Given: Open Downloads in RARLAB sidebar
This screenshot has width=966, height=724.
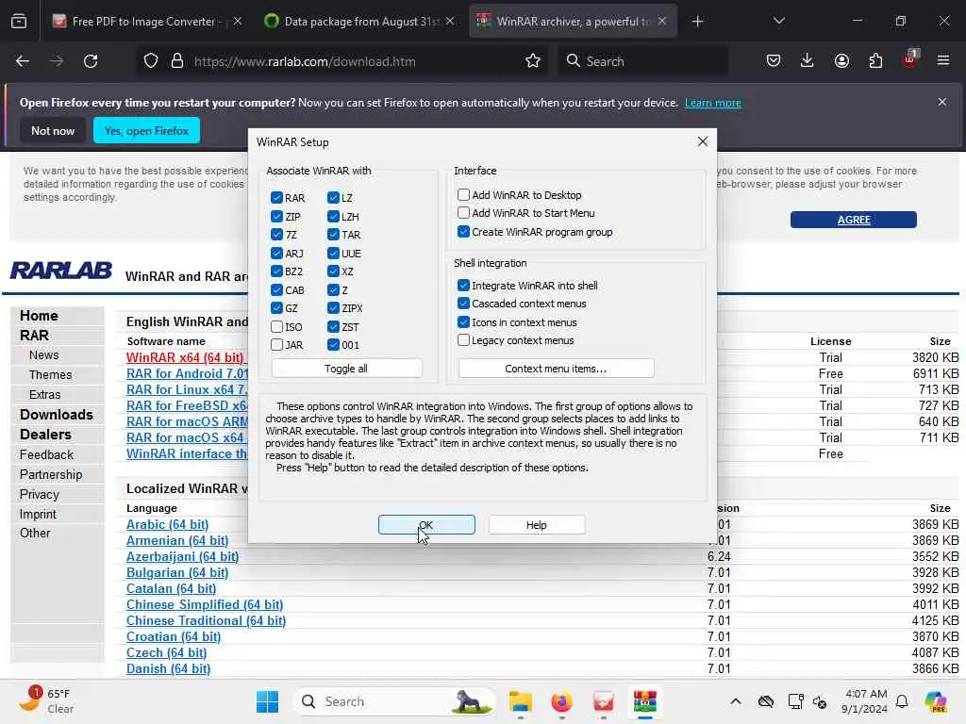Looking at the screenshot, I should click(56, 415).
